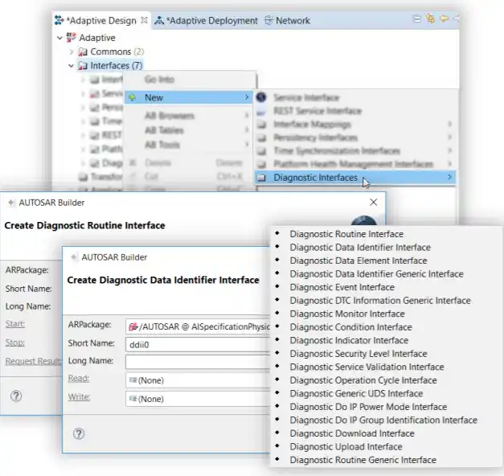
Task: Choose REST Service Interface menu entry
Action: tap(354, 111)
